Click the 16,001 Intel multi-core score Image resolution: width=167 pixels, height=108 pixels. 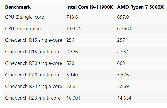(73, 98)
